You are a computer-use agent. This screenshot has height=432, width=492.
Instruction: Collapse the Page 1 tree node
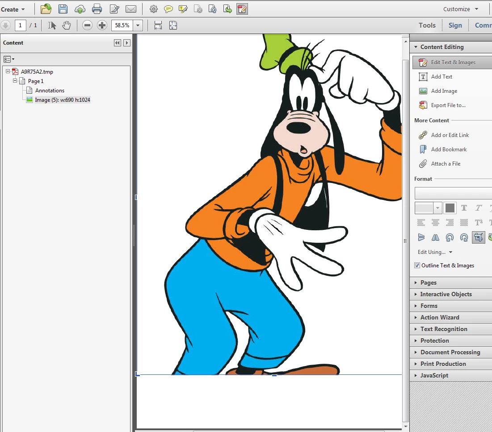(15, 81)
